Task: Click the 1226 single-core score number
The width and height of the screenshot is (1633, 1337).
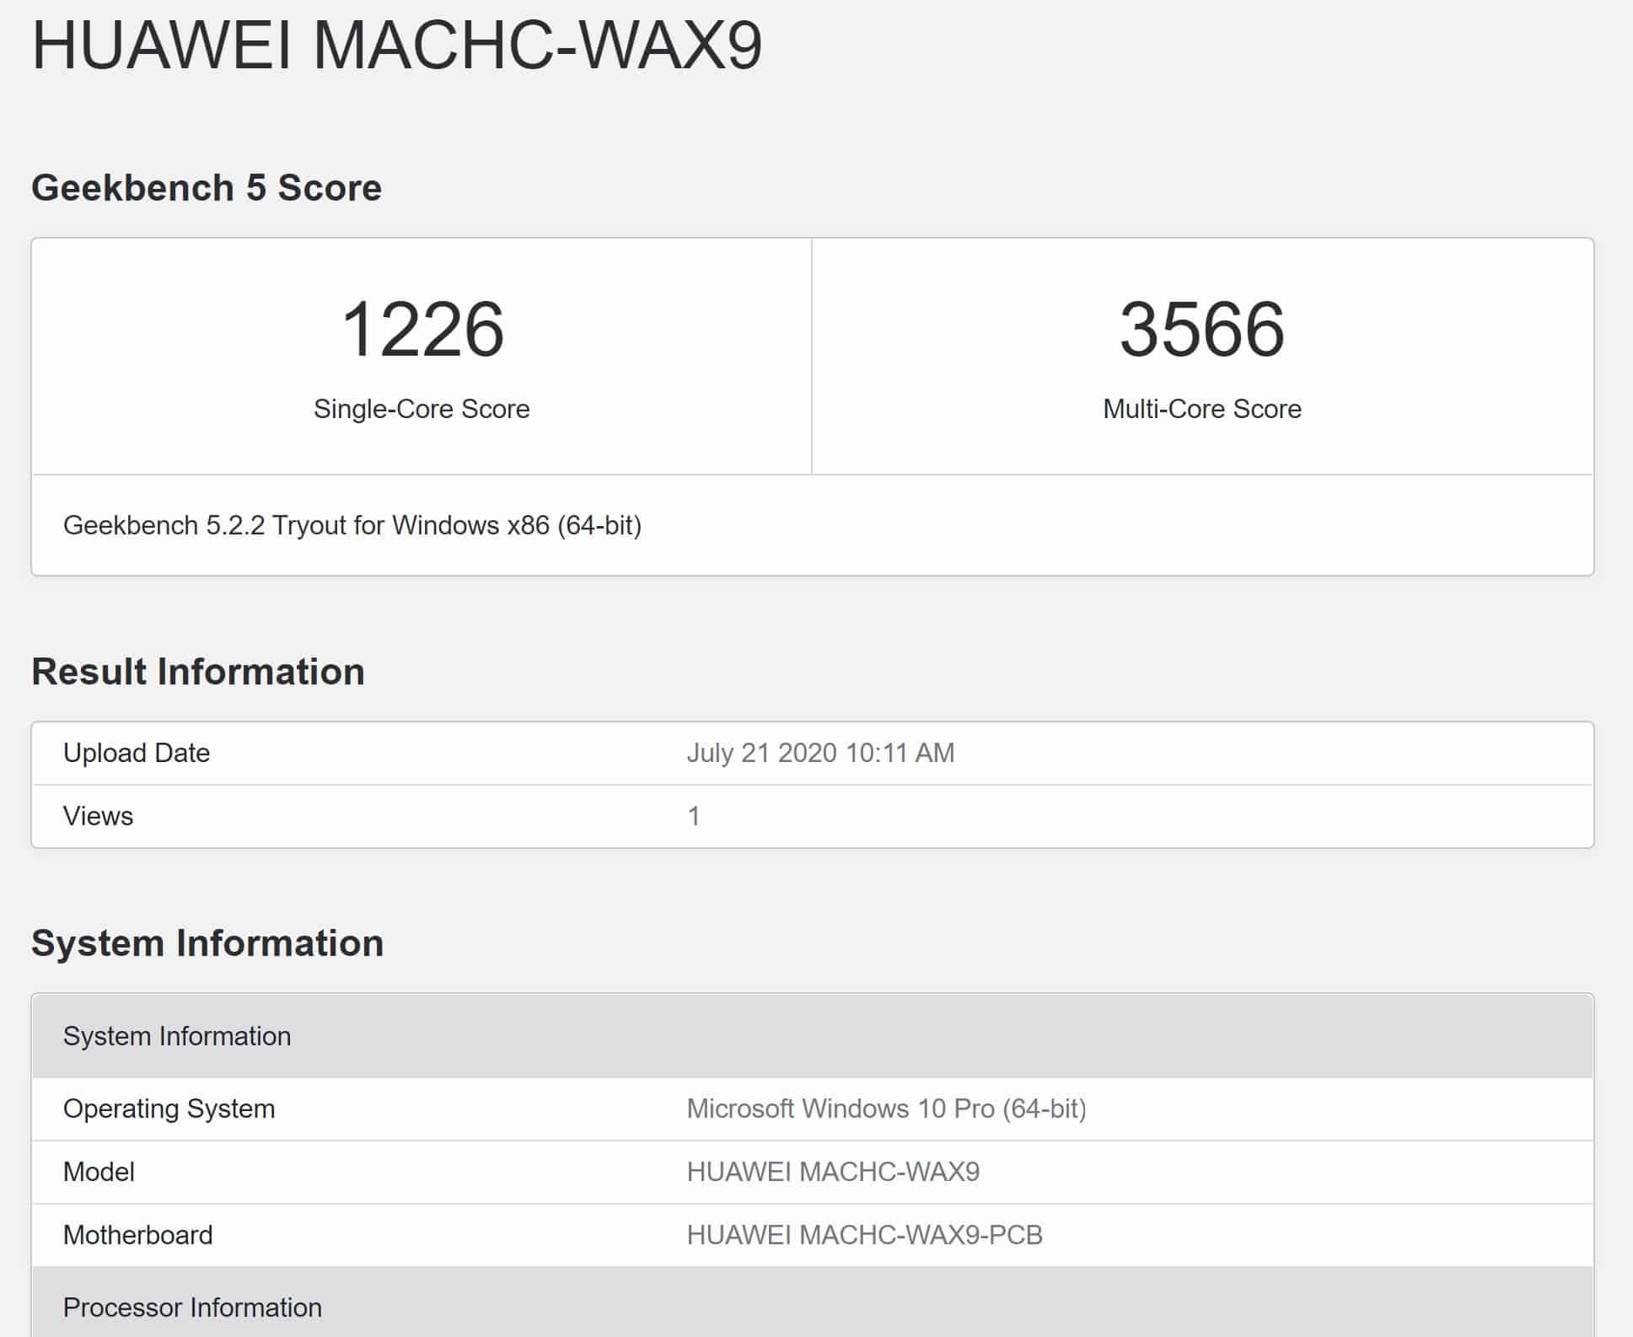Action: click(x=422, y=330)
